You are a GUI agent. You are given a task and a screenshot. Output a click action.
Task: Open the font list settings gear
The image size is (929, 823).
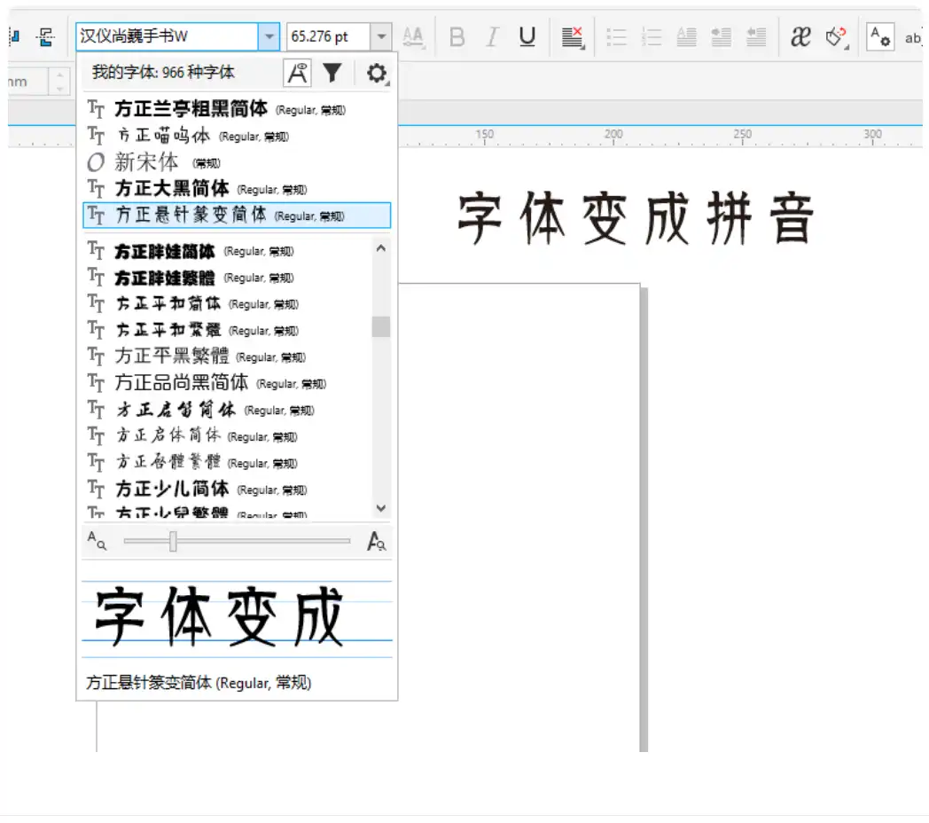375,73
